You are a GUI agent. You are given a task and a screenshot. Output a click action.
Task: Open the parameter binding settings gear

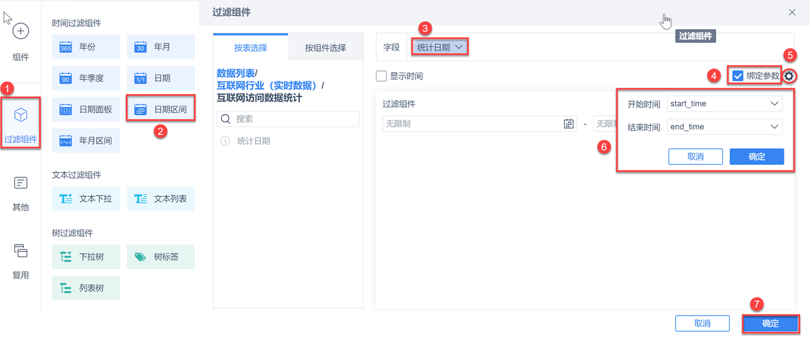click(x=789, y=76)
